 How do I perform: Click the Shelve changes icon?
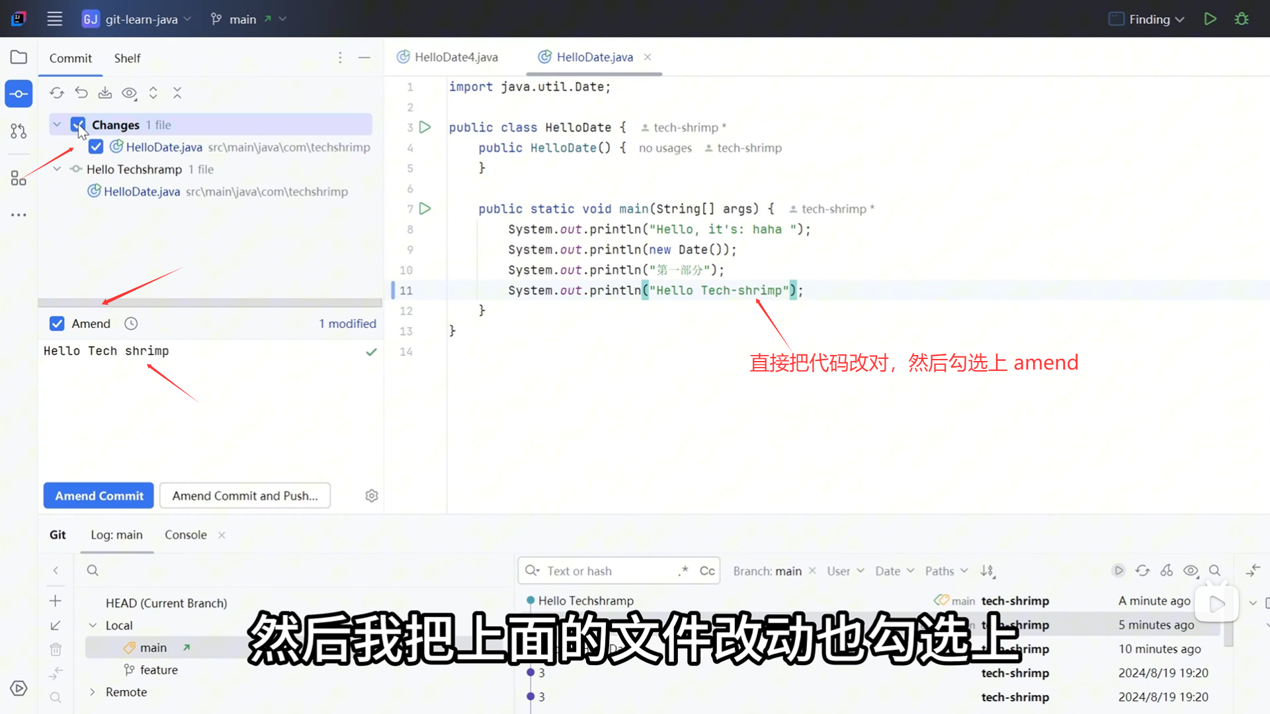pos(105,93)
